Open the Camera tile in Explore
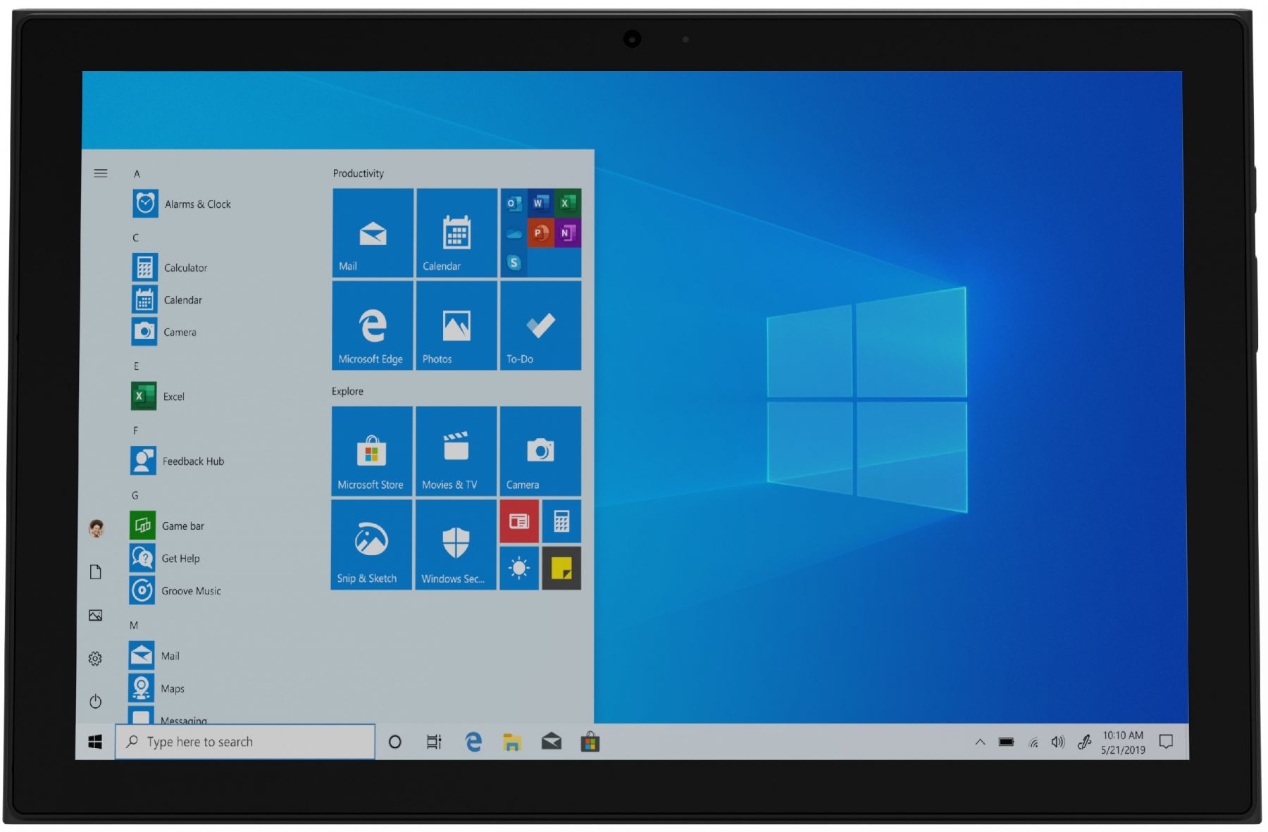1268x832 pixels. (540, 451)
